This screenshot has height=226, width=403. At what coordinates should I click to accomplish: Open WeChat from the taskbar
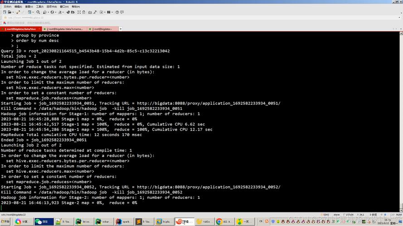[42, 221]
